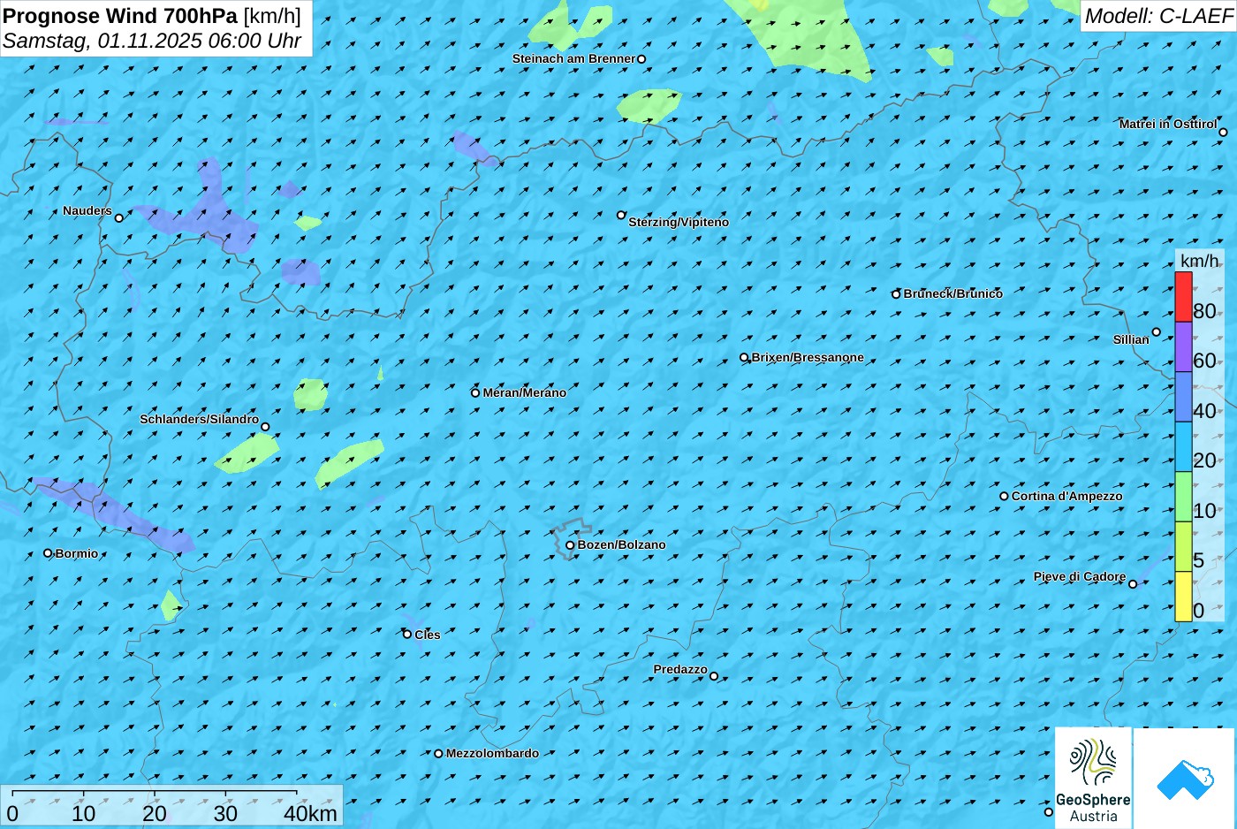This screenshot has height=829, width=1237.
Task: Click the Mezzolombardo city marker
Action: (x=438, y=754)
